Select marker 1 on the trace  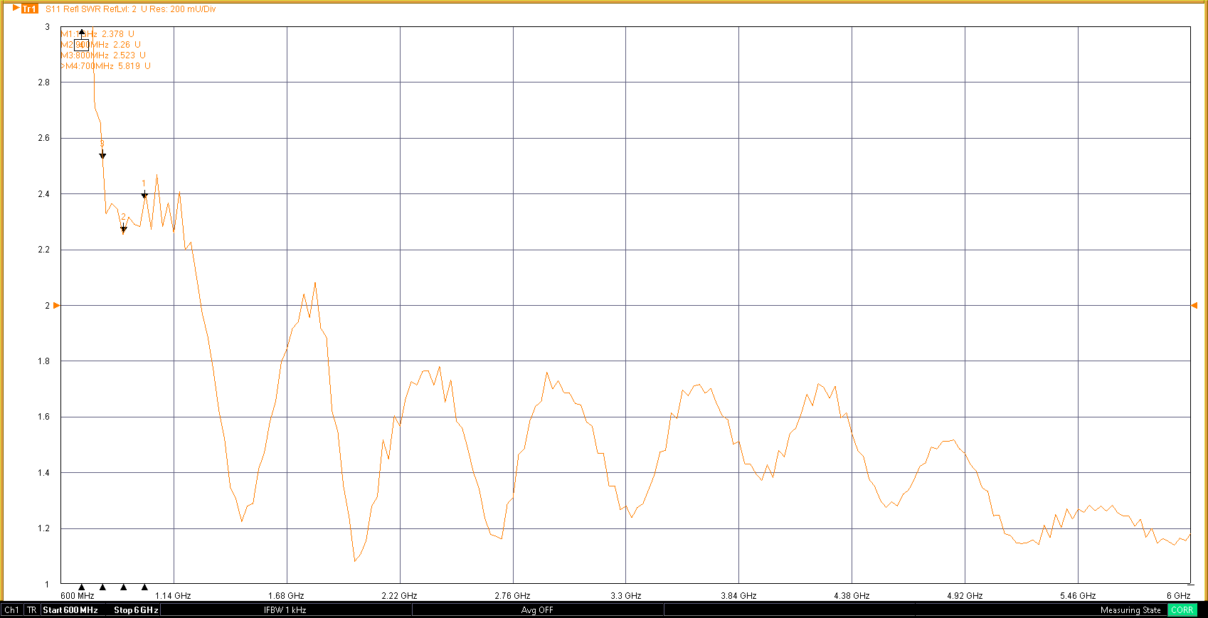(144, 195)
